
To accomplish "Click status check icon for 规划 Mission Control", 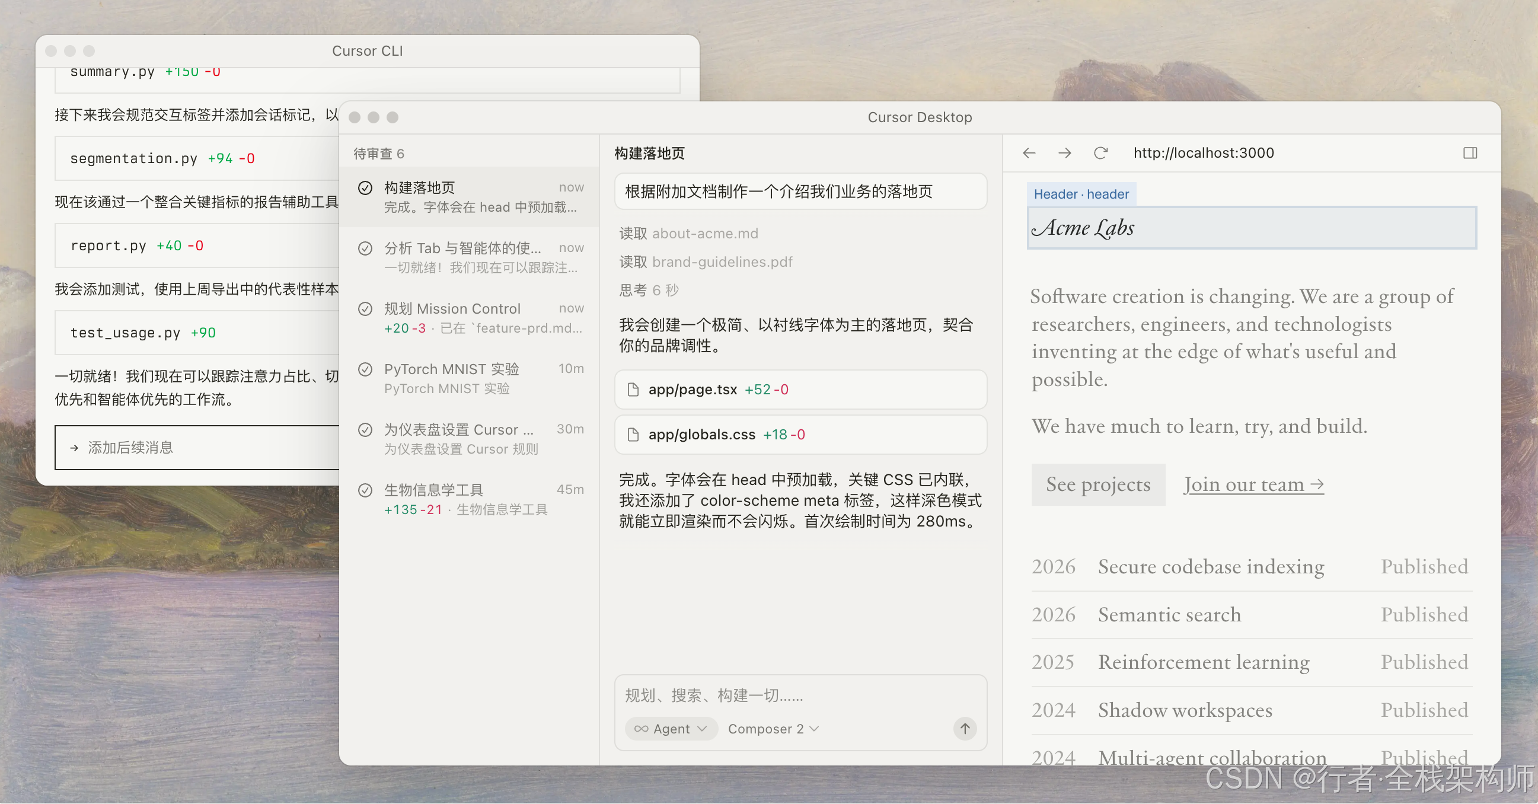I will click(x=365, y=308).
